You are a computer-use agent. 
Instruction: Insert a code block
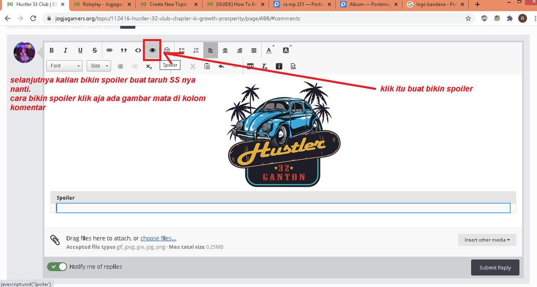coord(138,50)
